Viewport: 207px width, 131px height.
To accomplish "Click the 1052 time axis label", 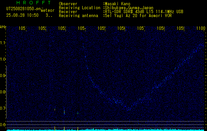I will point(42,28).
